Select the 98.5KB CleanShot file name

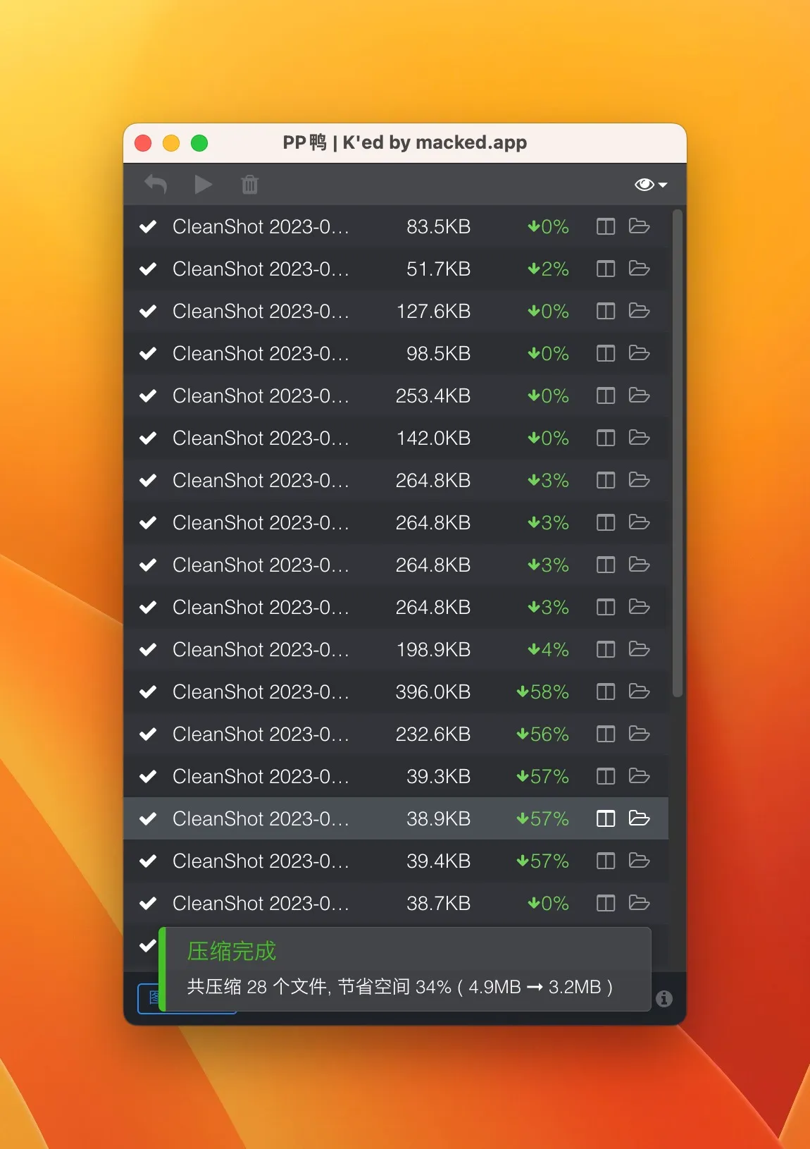[x=261, y=354]
